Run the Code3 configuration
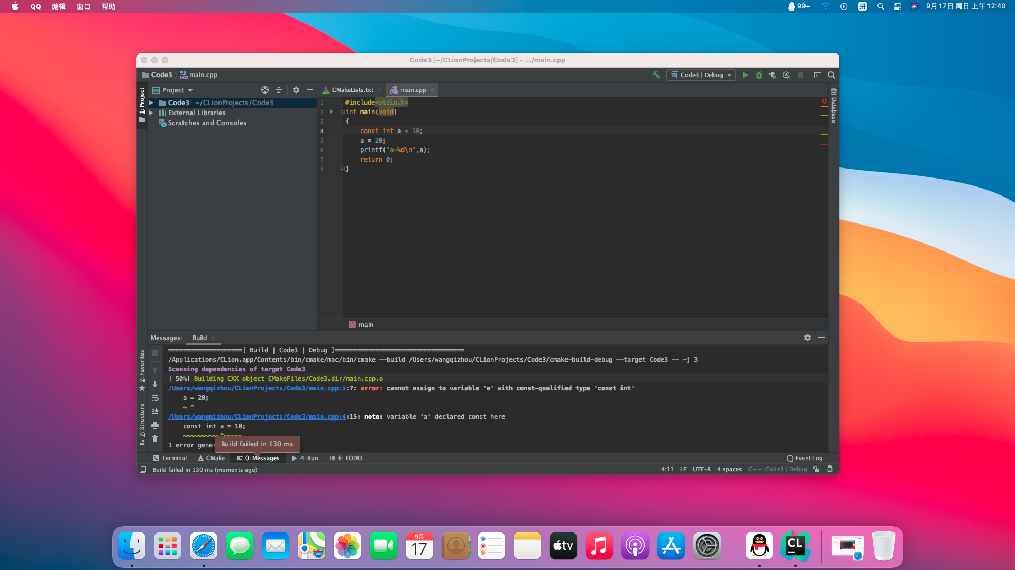This screenshot has width=1015, height=570. coord(745,75)
